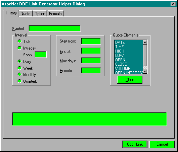Select VOLUME in Quote Elements list
This screenshot has height=152, width=178.
[129, 69]
